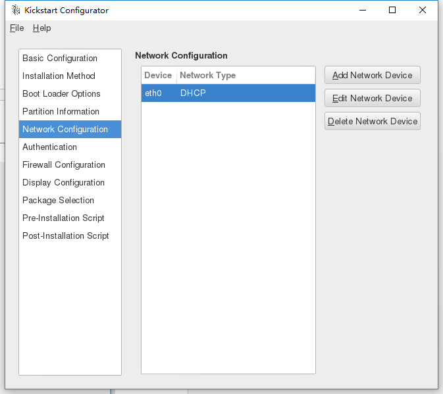Screen dimensions: 443x394
Task: Go to Package Selection section
Action: tap(58, 201)
